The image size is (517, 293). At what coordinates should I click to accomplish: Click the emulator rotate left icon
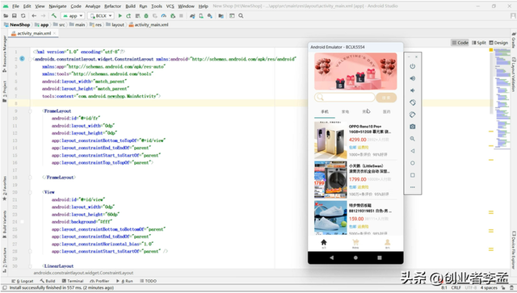413,103
